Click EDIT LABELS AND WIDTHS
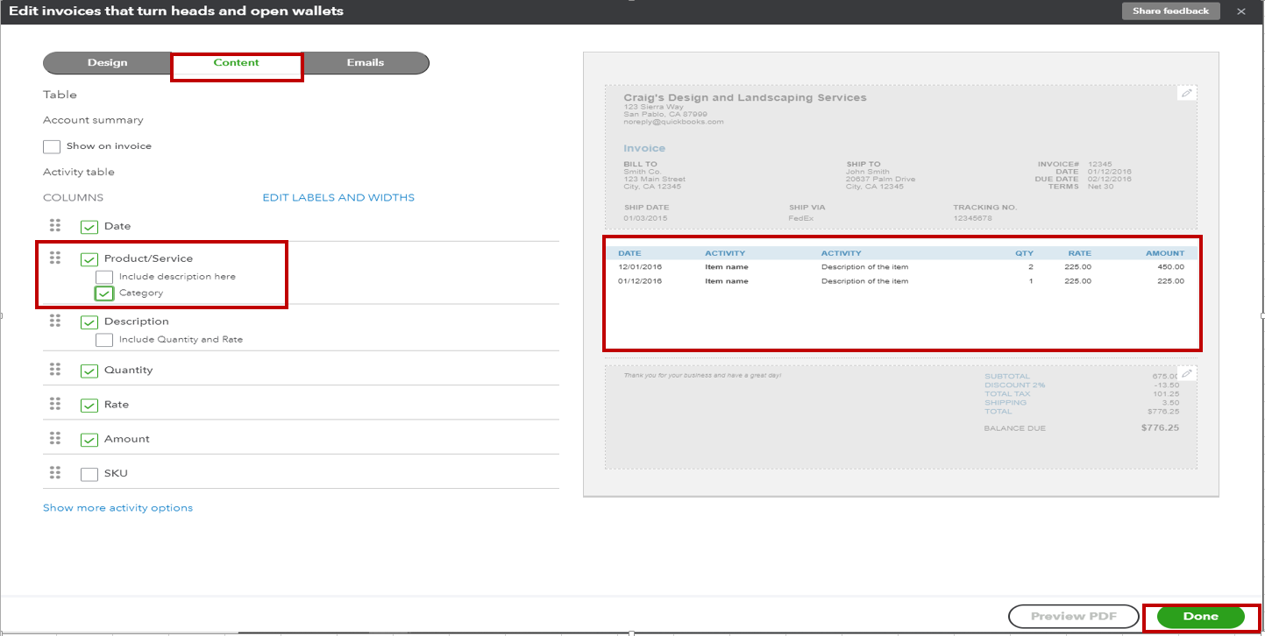The image size is (1265, 636). coord(338,197)
